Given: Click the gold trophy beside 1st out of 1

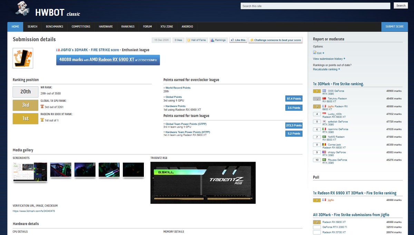Looking at the screenshot, I should point(42,120).
